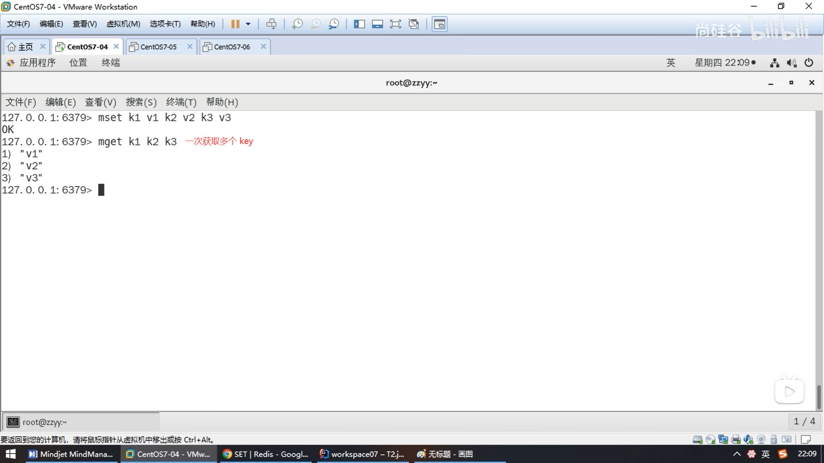This screenshot has width=824, height=463.
Task: Toggle the thumbnail bar view
Action: tap(377, 24)
